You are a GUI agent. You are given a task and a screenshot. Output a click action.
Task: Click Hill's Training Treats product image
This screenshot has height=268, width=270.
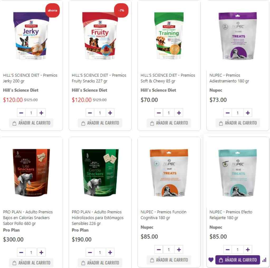(x=169, y=36)
